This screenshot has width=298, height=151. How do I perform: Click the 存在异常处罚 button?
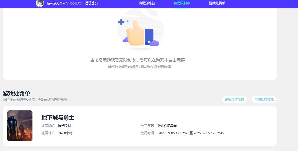[234, 99]
